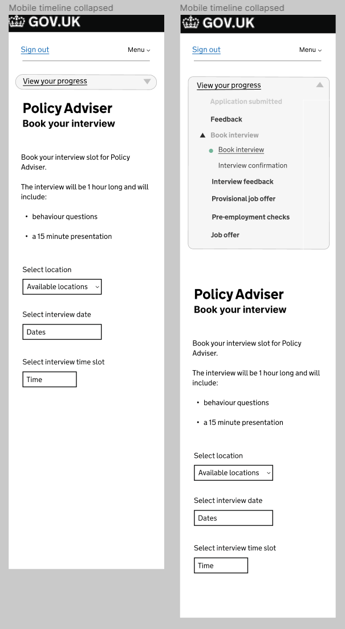The width and height of the screenshot is (345, 629).
Task: Collapse Book interview section using black triangle
Action: 202,136
